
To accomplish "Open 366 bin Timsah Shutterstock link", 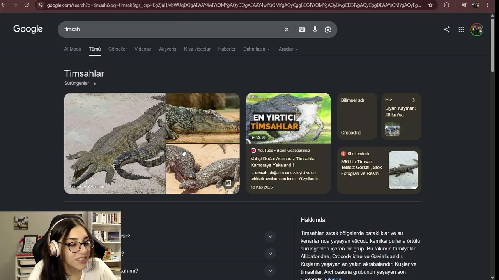I will click(361, 168).
